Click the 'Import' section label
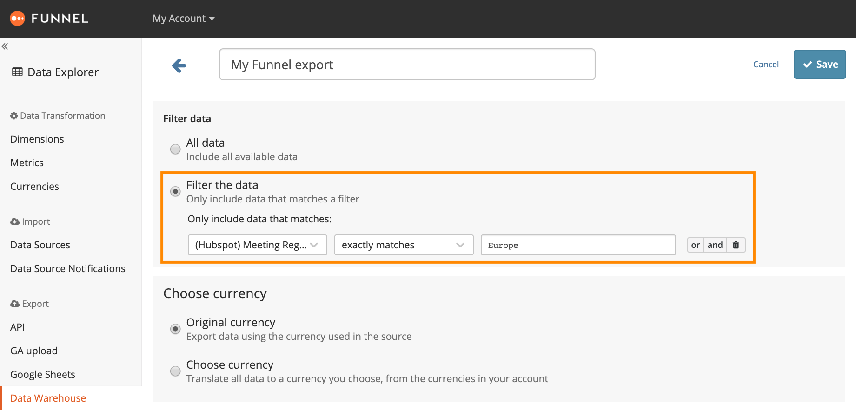Screen dimensions: 856x410 coord(36,221)
